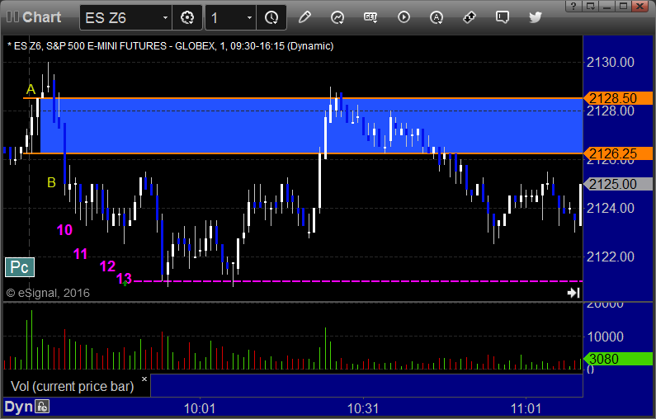Click the pause bars beside Chart title
Screen dimensions: 656x419
pyautogui.click(x=12, y=17)
